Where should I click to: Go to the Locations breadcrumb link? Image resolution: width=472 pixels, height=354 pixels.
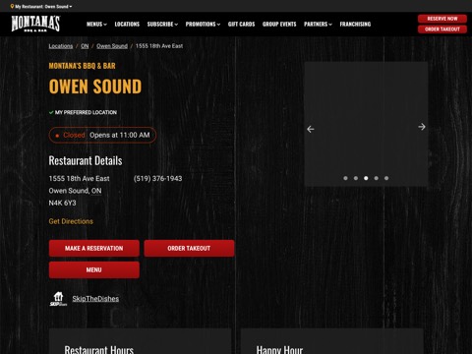pos(61,46)
